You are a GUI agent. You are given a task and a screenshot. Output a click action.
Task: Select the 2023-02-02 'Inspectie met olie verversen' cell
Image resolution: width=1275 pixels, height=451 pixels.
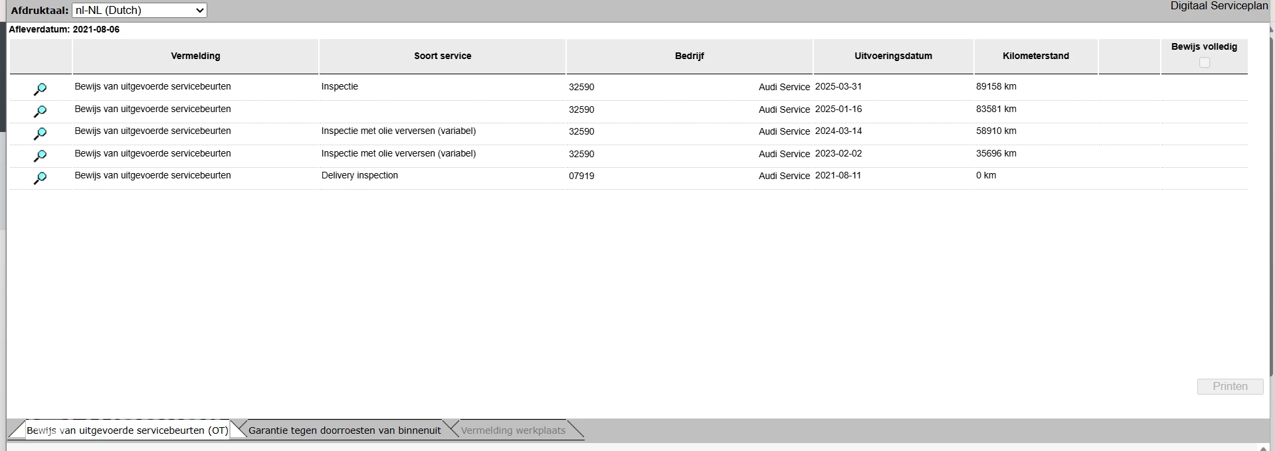coord(399,153)
